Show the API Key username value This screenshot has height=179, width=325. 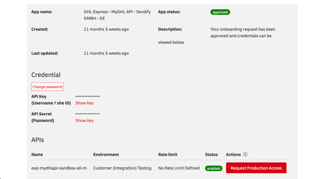84,103
